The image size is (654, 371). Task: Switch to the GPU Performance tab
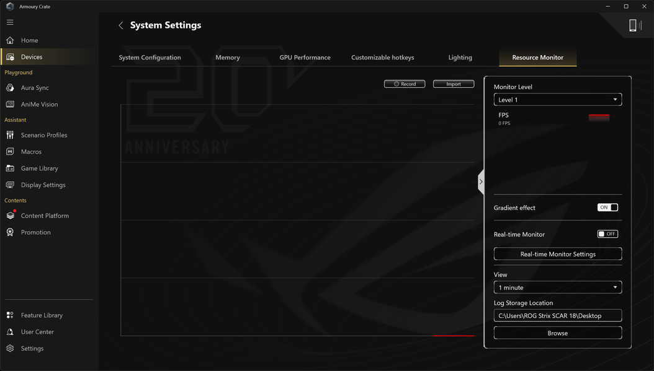[x=305, y=58]
